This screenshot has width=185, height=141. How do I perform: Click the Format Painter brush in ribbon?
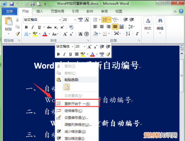(18, 34)
